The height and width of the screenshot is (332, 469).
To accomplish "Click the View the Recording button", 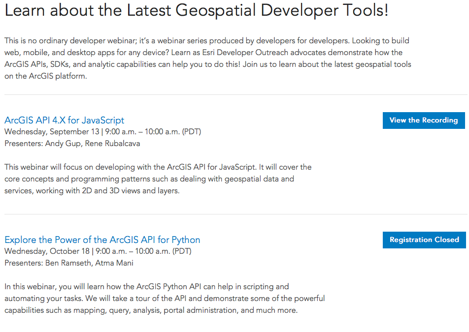I will coord(424,121).
